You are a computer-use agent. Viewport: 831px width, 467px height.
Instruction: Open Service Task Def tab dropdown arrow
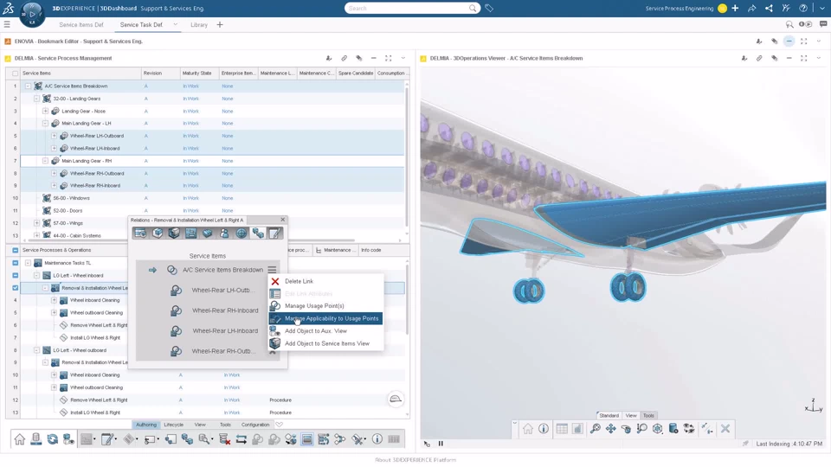point(176,24)
